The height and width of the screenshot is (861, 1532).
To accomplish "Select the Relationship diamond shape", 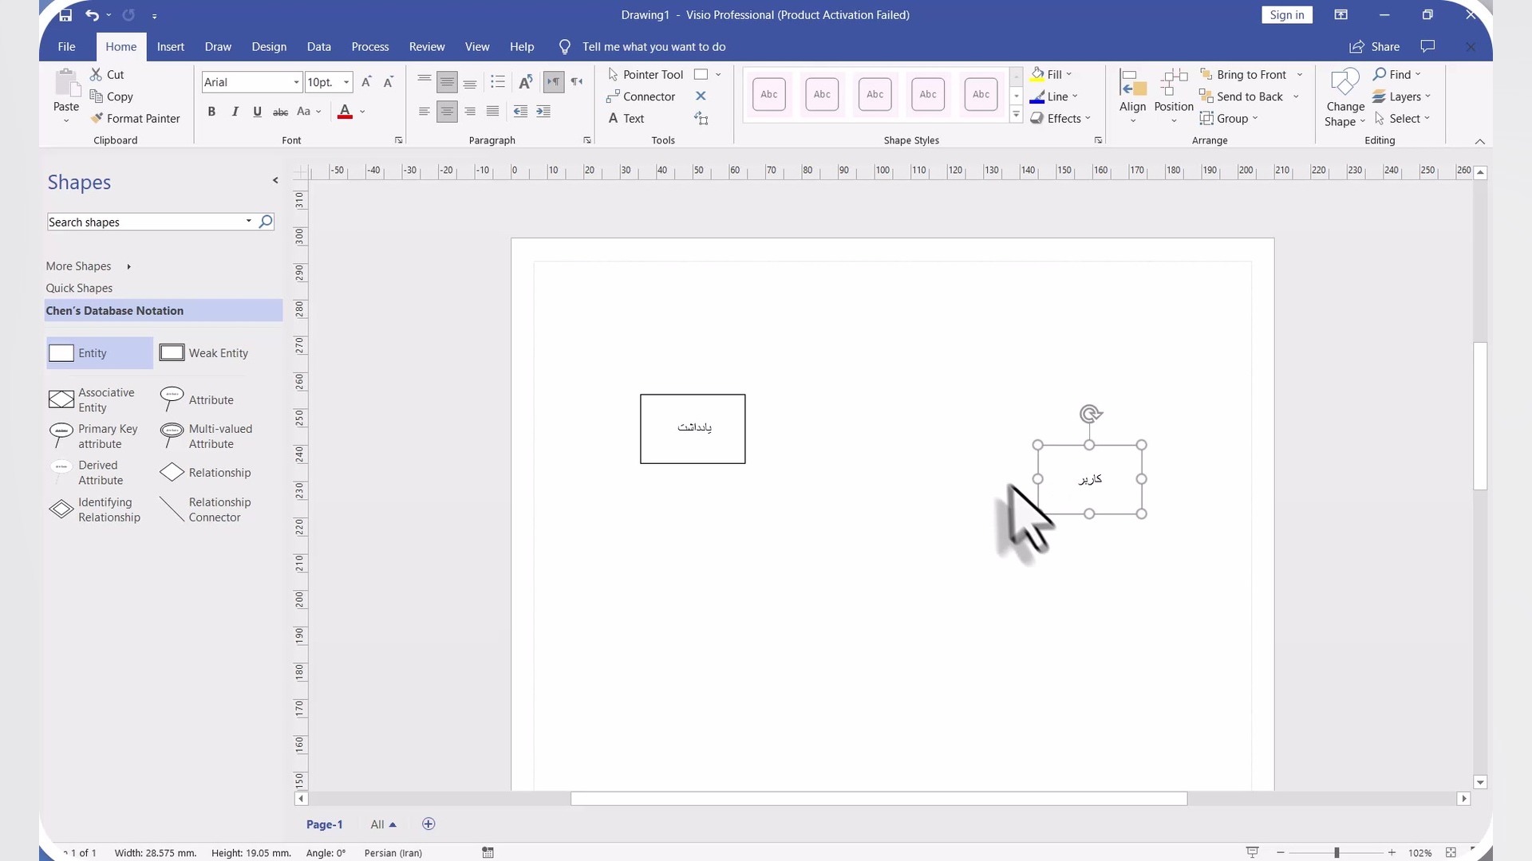I will tap(172, 472).
